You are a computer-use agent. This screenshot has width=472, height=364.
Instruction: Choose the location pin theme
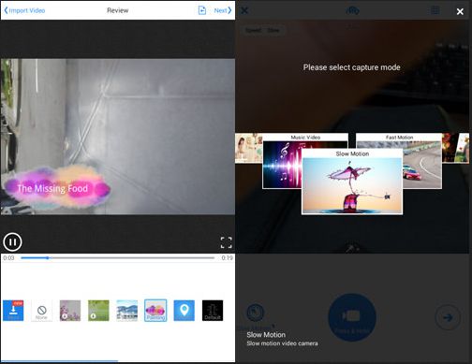tap(184, 311)
